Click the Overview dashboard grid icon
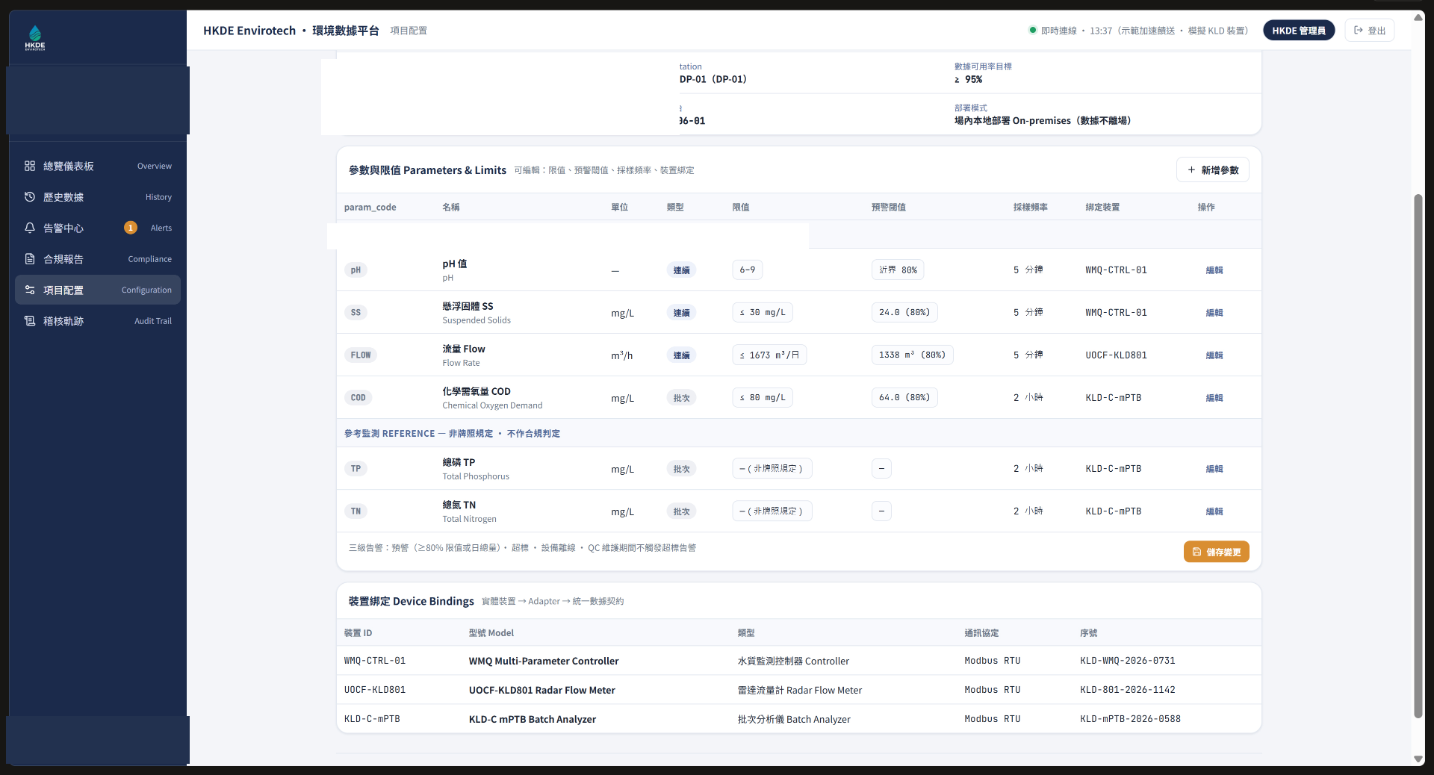 tap(30, 166)
